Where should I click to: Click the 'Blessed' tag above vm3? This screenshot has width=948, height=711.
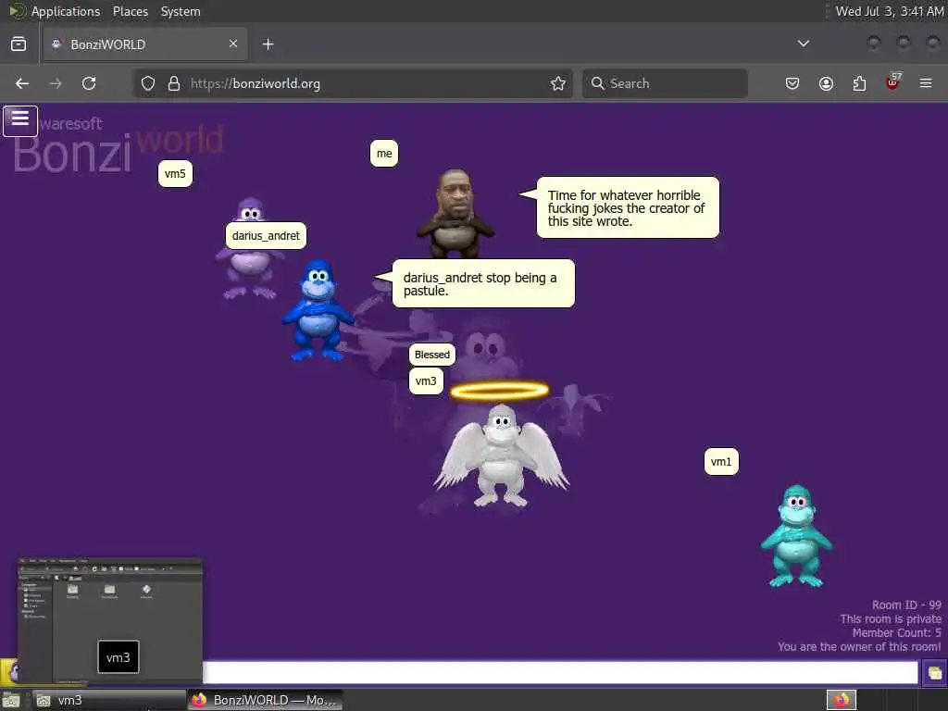click(432, 355)
